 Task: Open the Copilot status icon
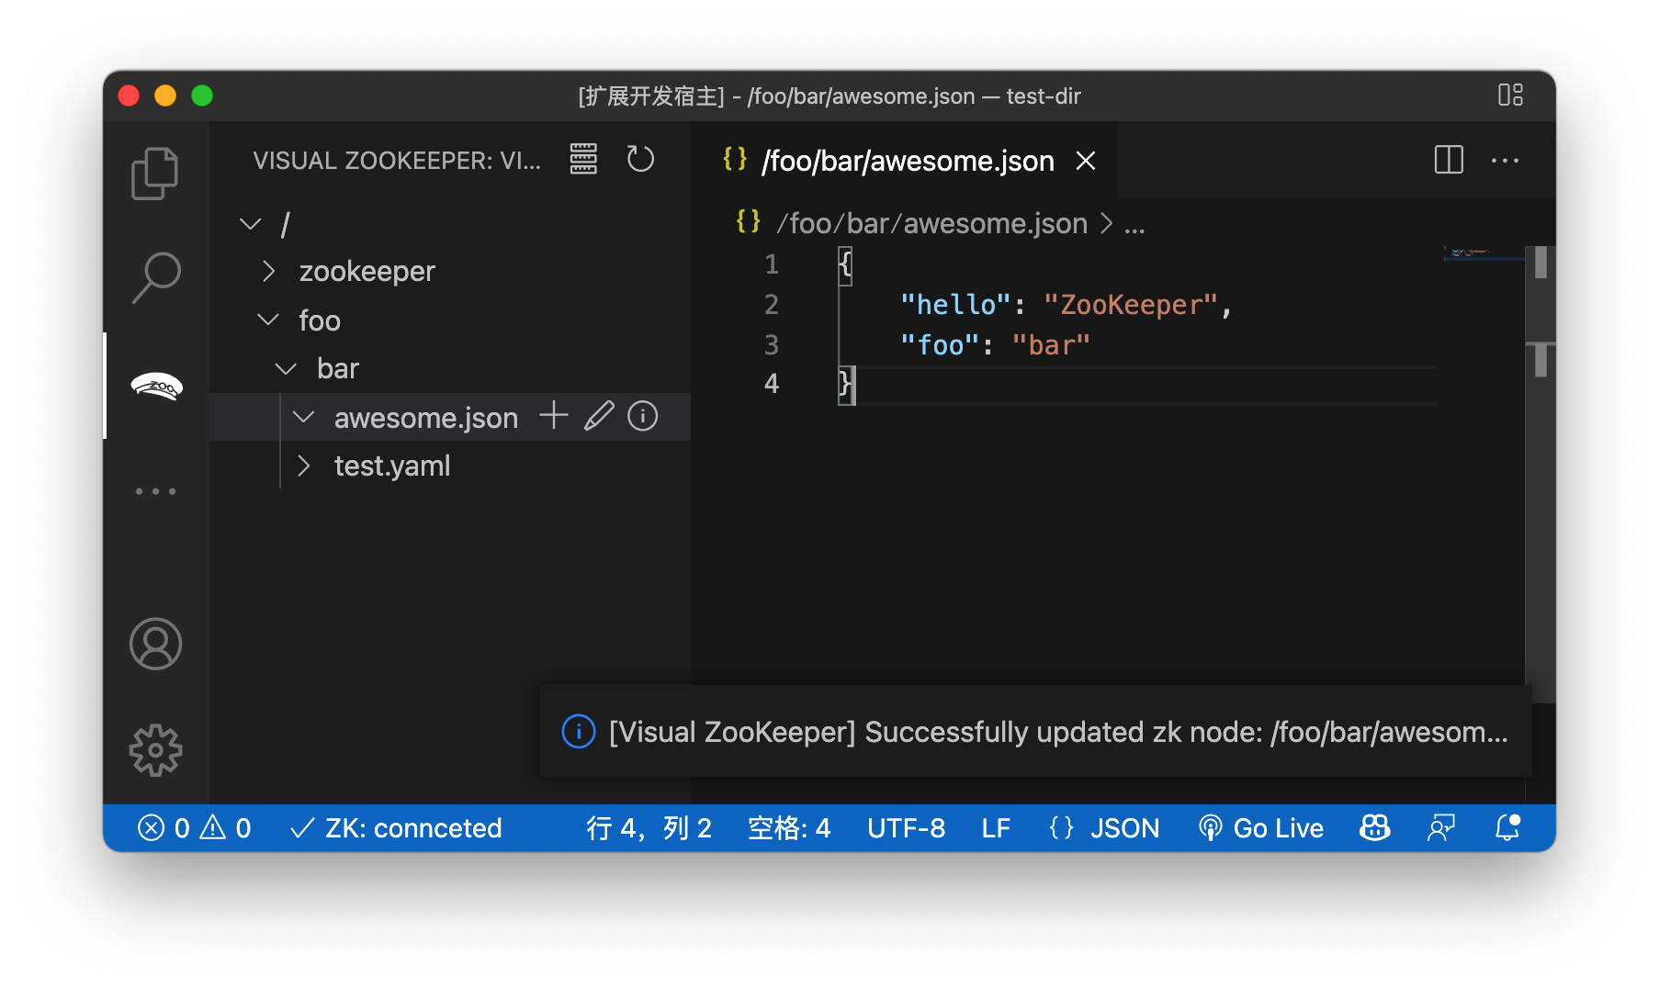(x=1375, y=828)
